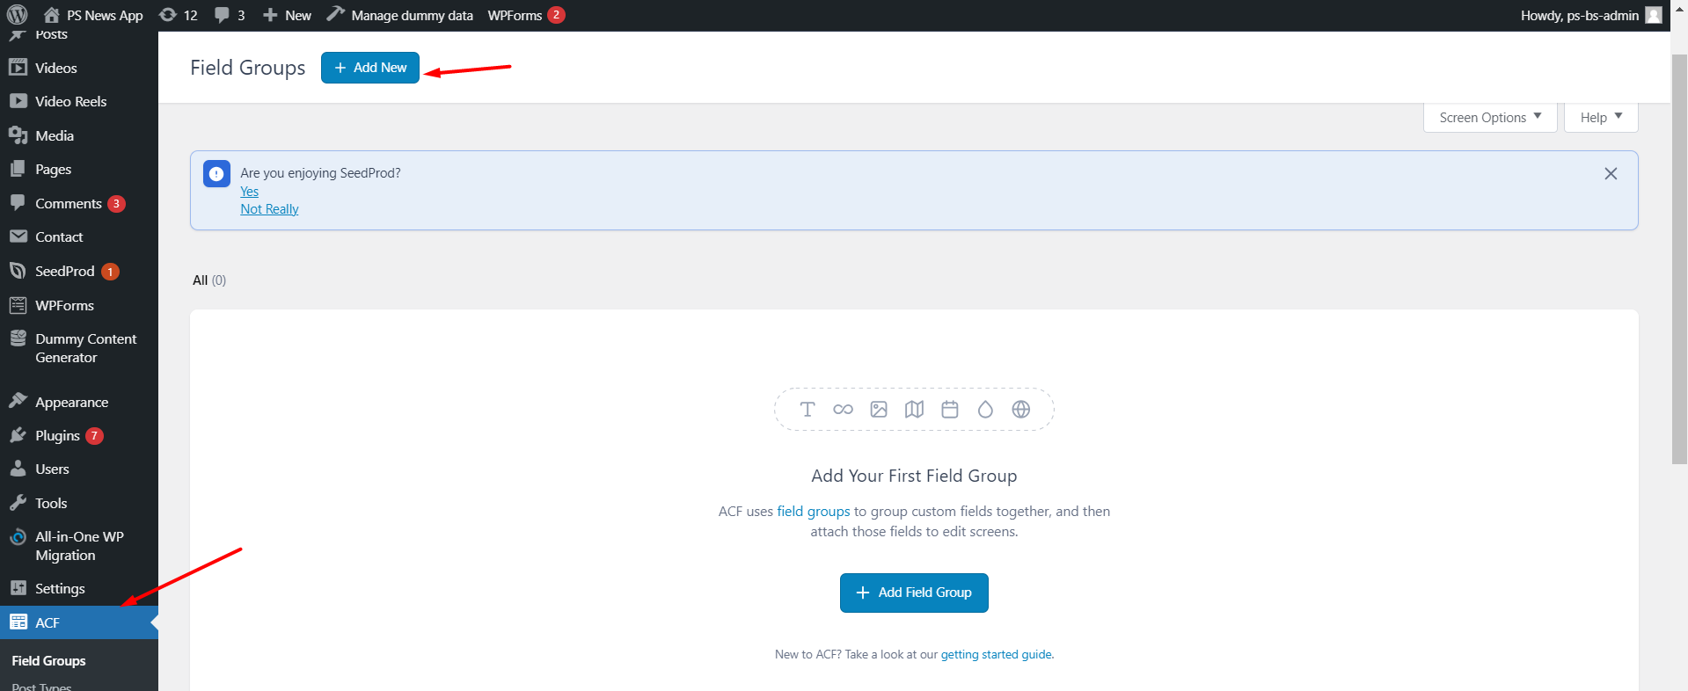Expand the Help dropdown tab
This screenshot has width=1688, height=691.
click(1601, 117)
